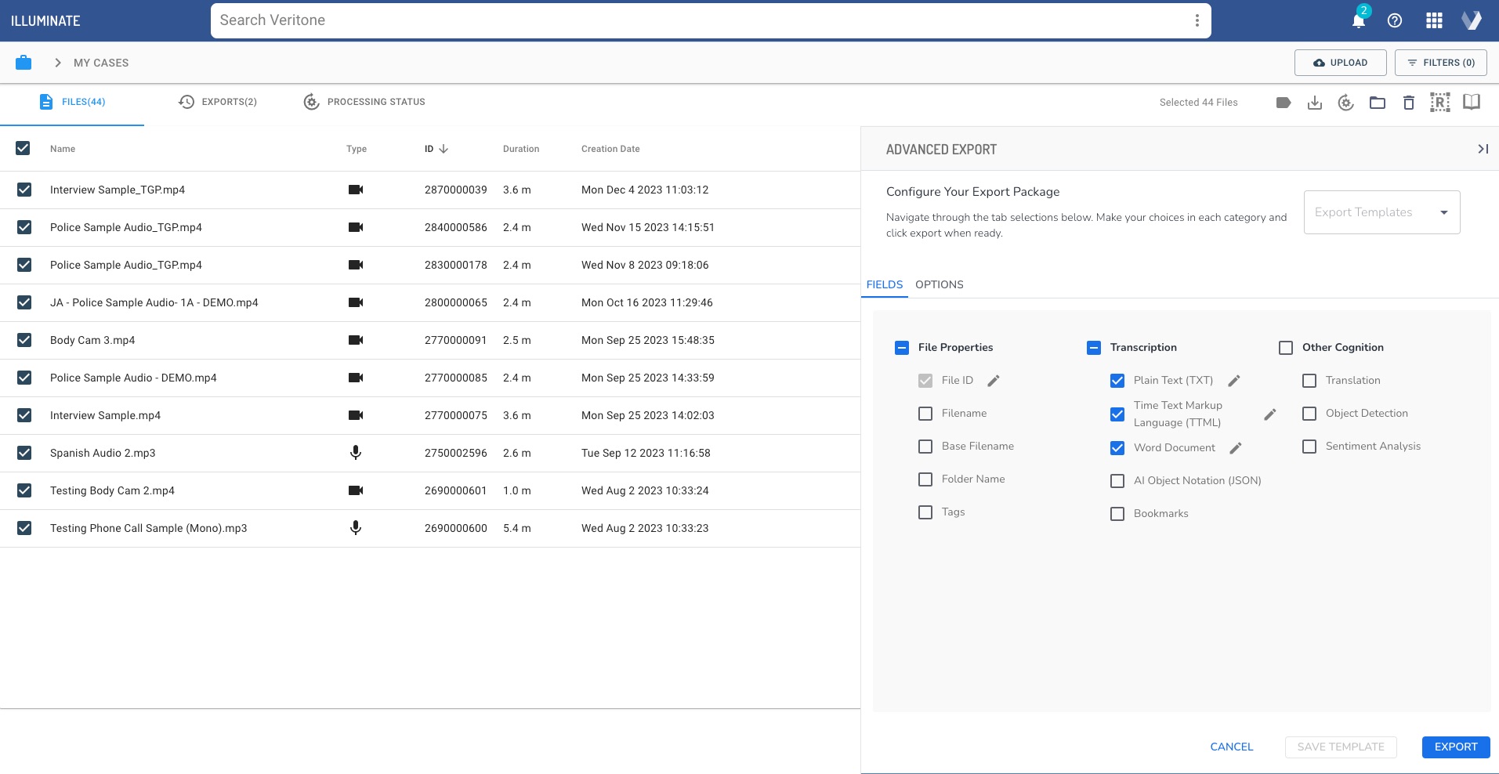Delete selected files using the trash icon
The image size is (1499, 774).
click(x=1408, y=102)
